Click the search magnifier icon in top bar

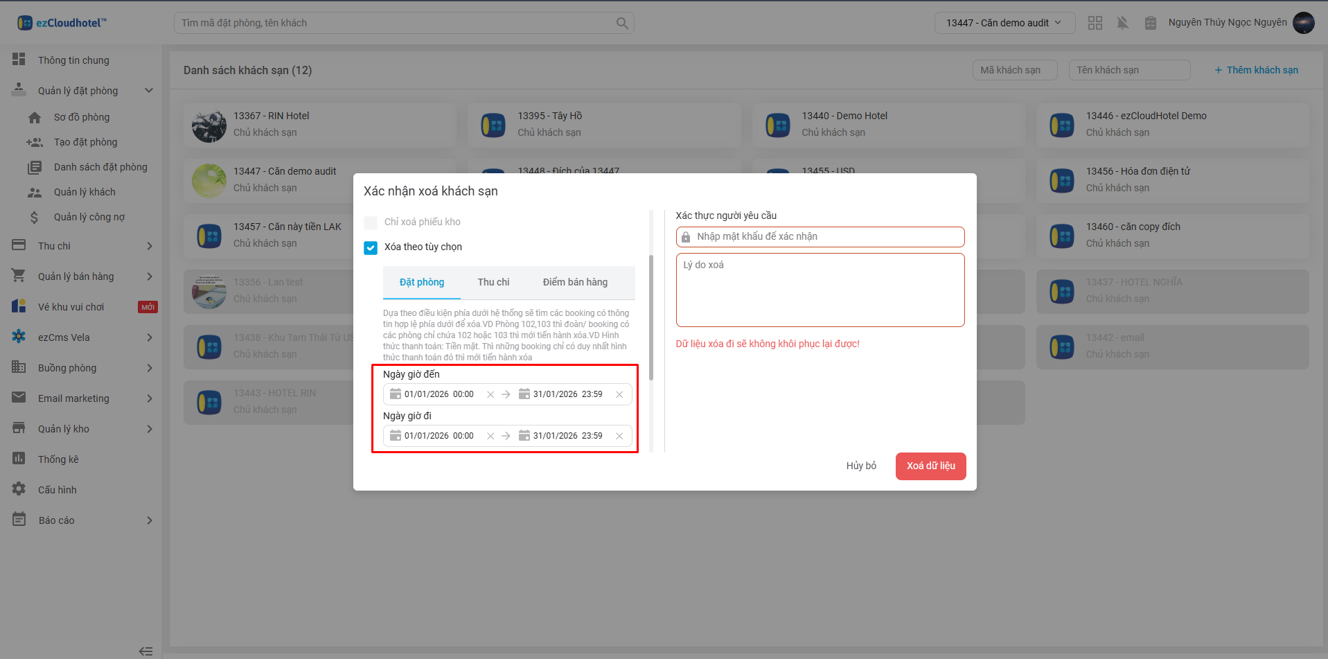622,23
